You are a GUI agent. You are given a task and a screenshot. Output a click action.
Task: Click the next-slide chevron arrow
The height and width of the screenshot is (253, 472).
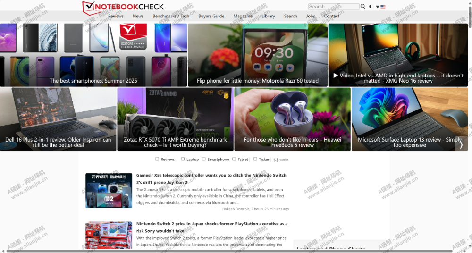[461, 145]
